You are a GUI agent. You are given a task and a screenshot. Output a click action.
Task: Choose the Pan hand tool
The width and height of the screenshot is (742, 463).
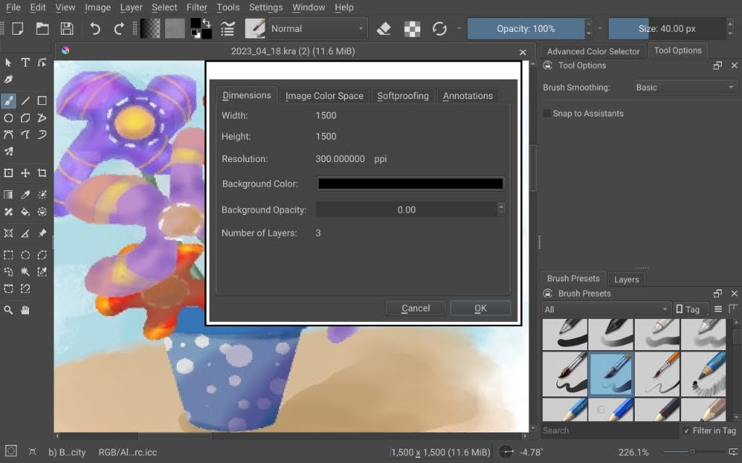coord(25,310)
